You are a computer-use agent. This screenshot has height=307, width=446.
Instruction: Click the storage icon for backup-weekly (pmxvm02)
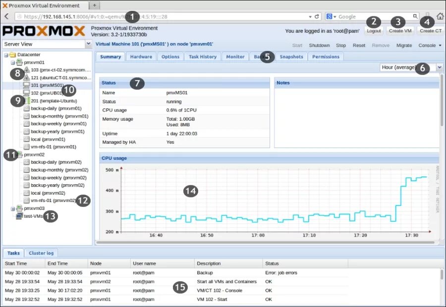pos(26,177)
